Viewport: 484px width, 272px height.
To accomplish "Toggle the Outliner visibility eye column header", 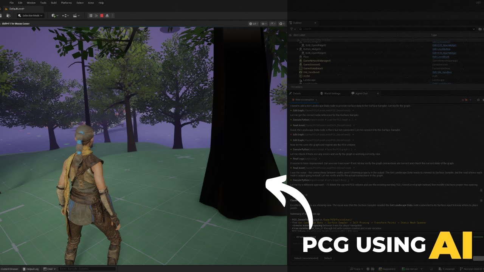I will pos(290,35).
